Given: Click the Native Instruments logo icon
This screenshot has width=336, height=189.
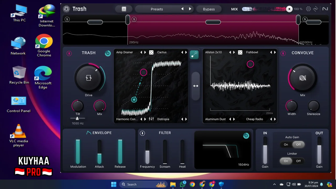Looking at the screenshot, I should point(325,9).
